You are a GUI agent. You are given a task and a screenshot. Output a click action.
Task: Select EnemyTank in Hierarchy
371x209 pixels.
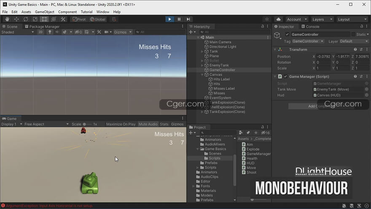(219, 65)
